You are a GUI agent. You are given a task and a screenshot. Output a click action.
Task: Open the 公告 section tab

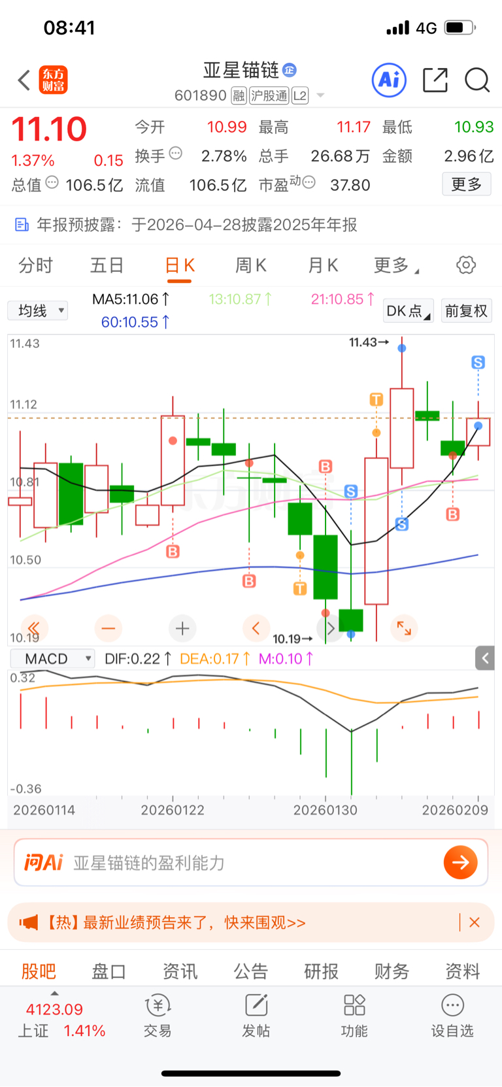click(x=250, y=971)
